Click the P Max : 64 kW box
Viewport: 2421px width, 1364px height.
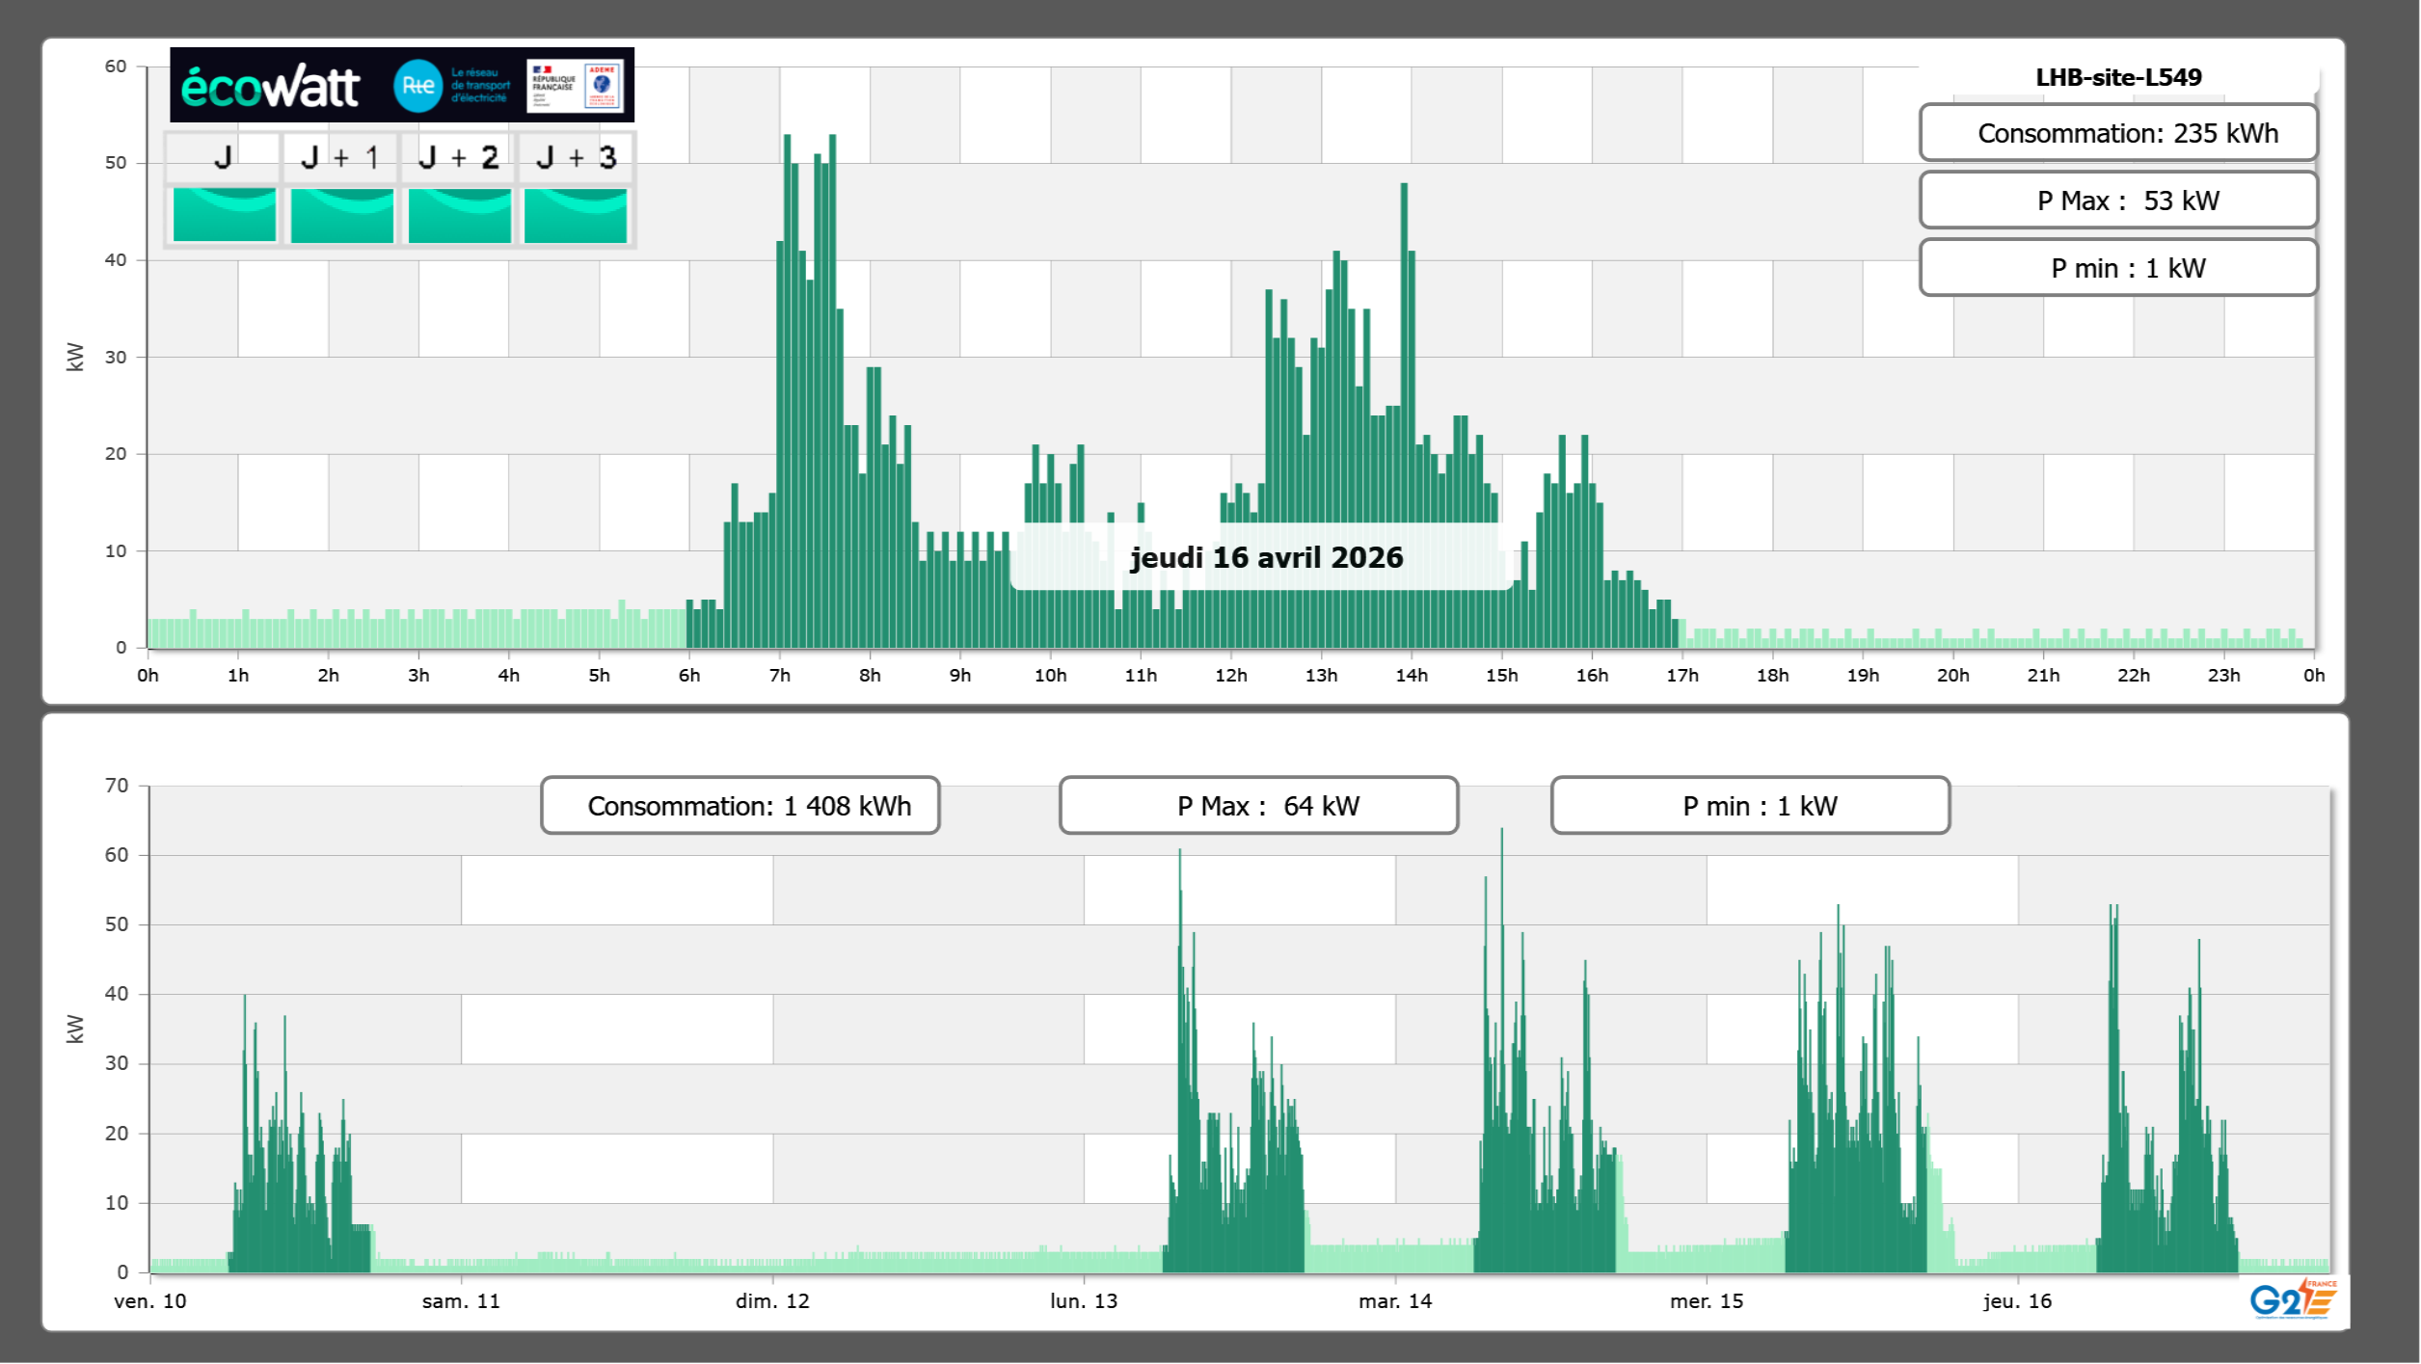coord(1258,806)
